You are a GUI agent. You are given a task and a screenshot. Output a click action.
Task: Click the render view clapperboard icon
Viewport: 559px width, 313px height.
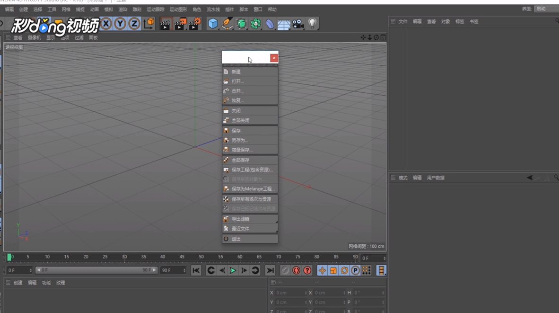[166, 24]
